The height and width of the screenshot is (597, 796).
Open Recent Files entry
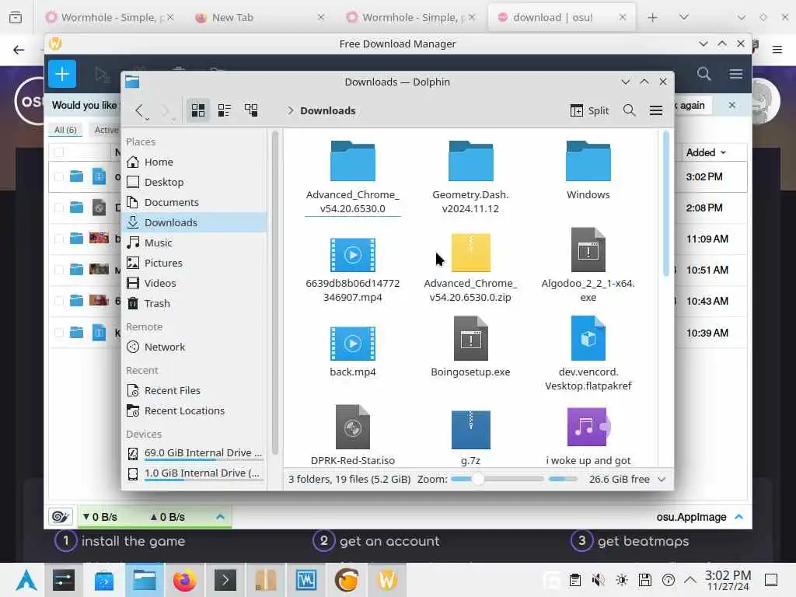[195, 390]
